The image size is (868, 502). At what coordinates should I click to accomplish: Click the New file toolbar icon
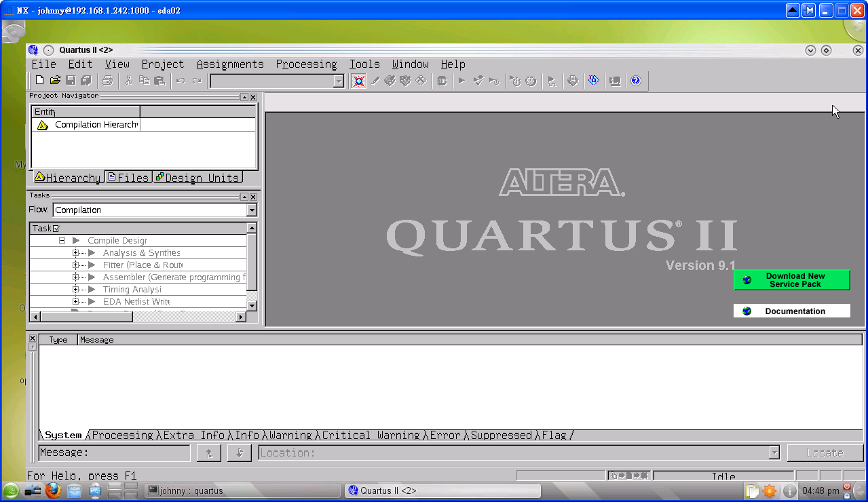click(40, 81)
